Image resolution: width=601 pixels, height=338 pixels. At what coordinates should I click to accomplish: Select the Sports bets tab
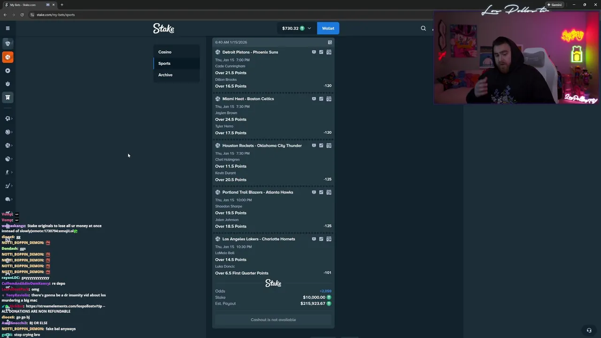click(x=177, y=63)
